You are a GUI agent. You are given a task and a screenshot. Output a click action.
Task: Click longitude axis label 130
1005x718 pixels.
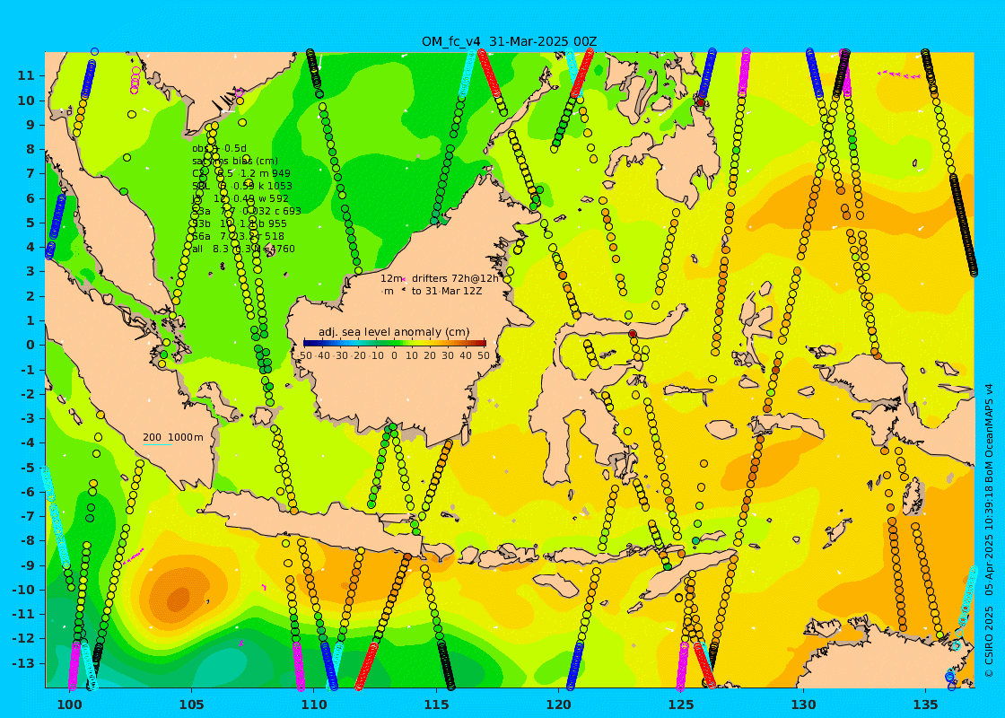click(x=803, y=705)
